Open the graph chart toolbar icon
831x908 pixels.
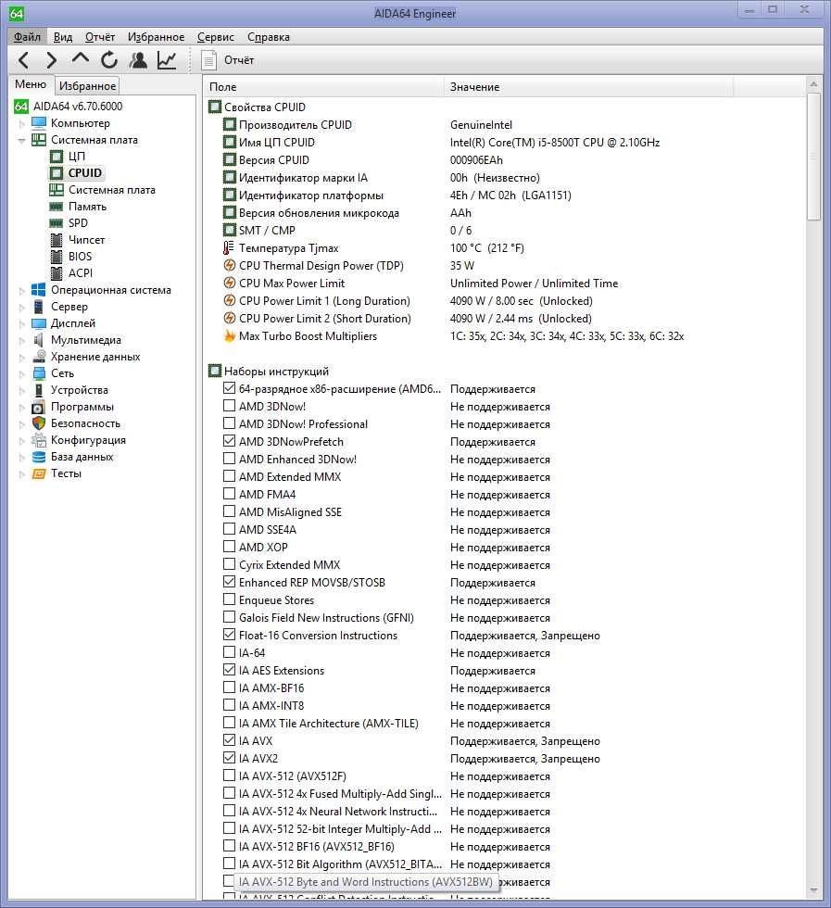coord(167,60)
